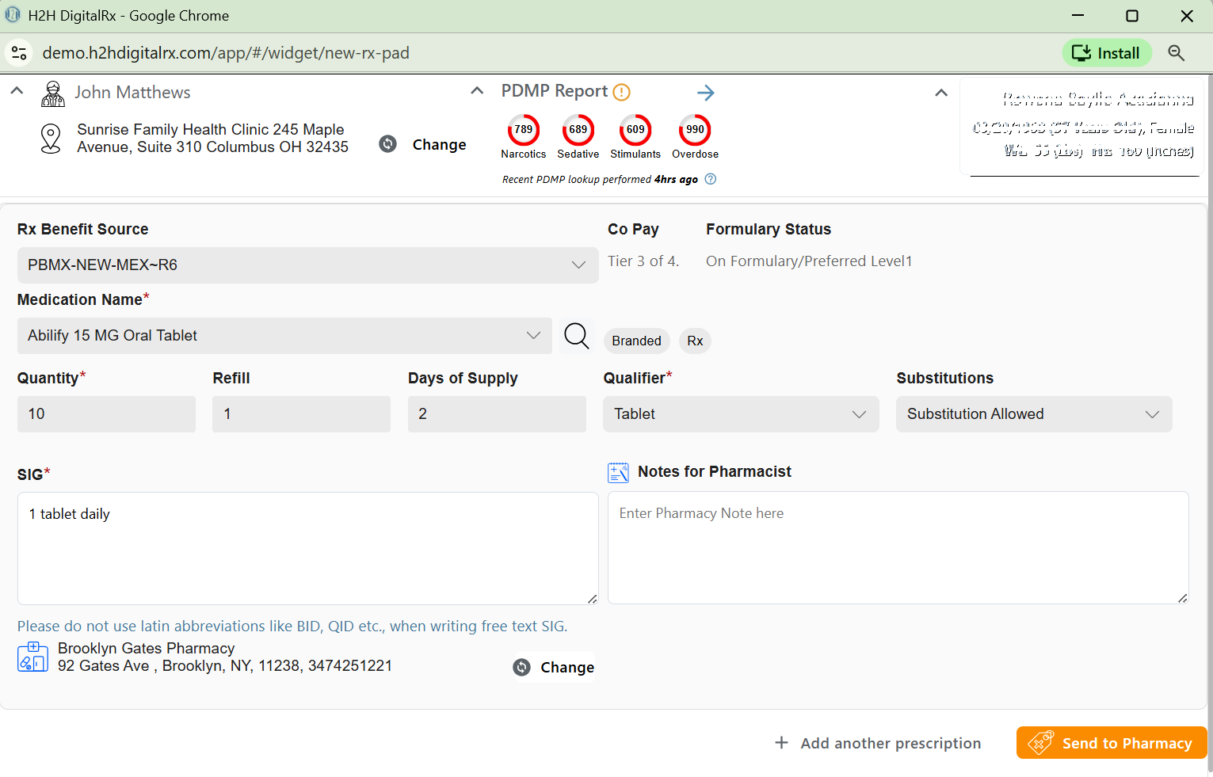Viewport: 1213px width, 777px height.
Task: Click the PDMP Report warning icon
Action: point(622,93)
